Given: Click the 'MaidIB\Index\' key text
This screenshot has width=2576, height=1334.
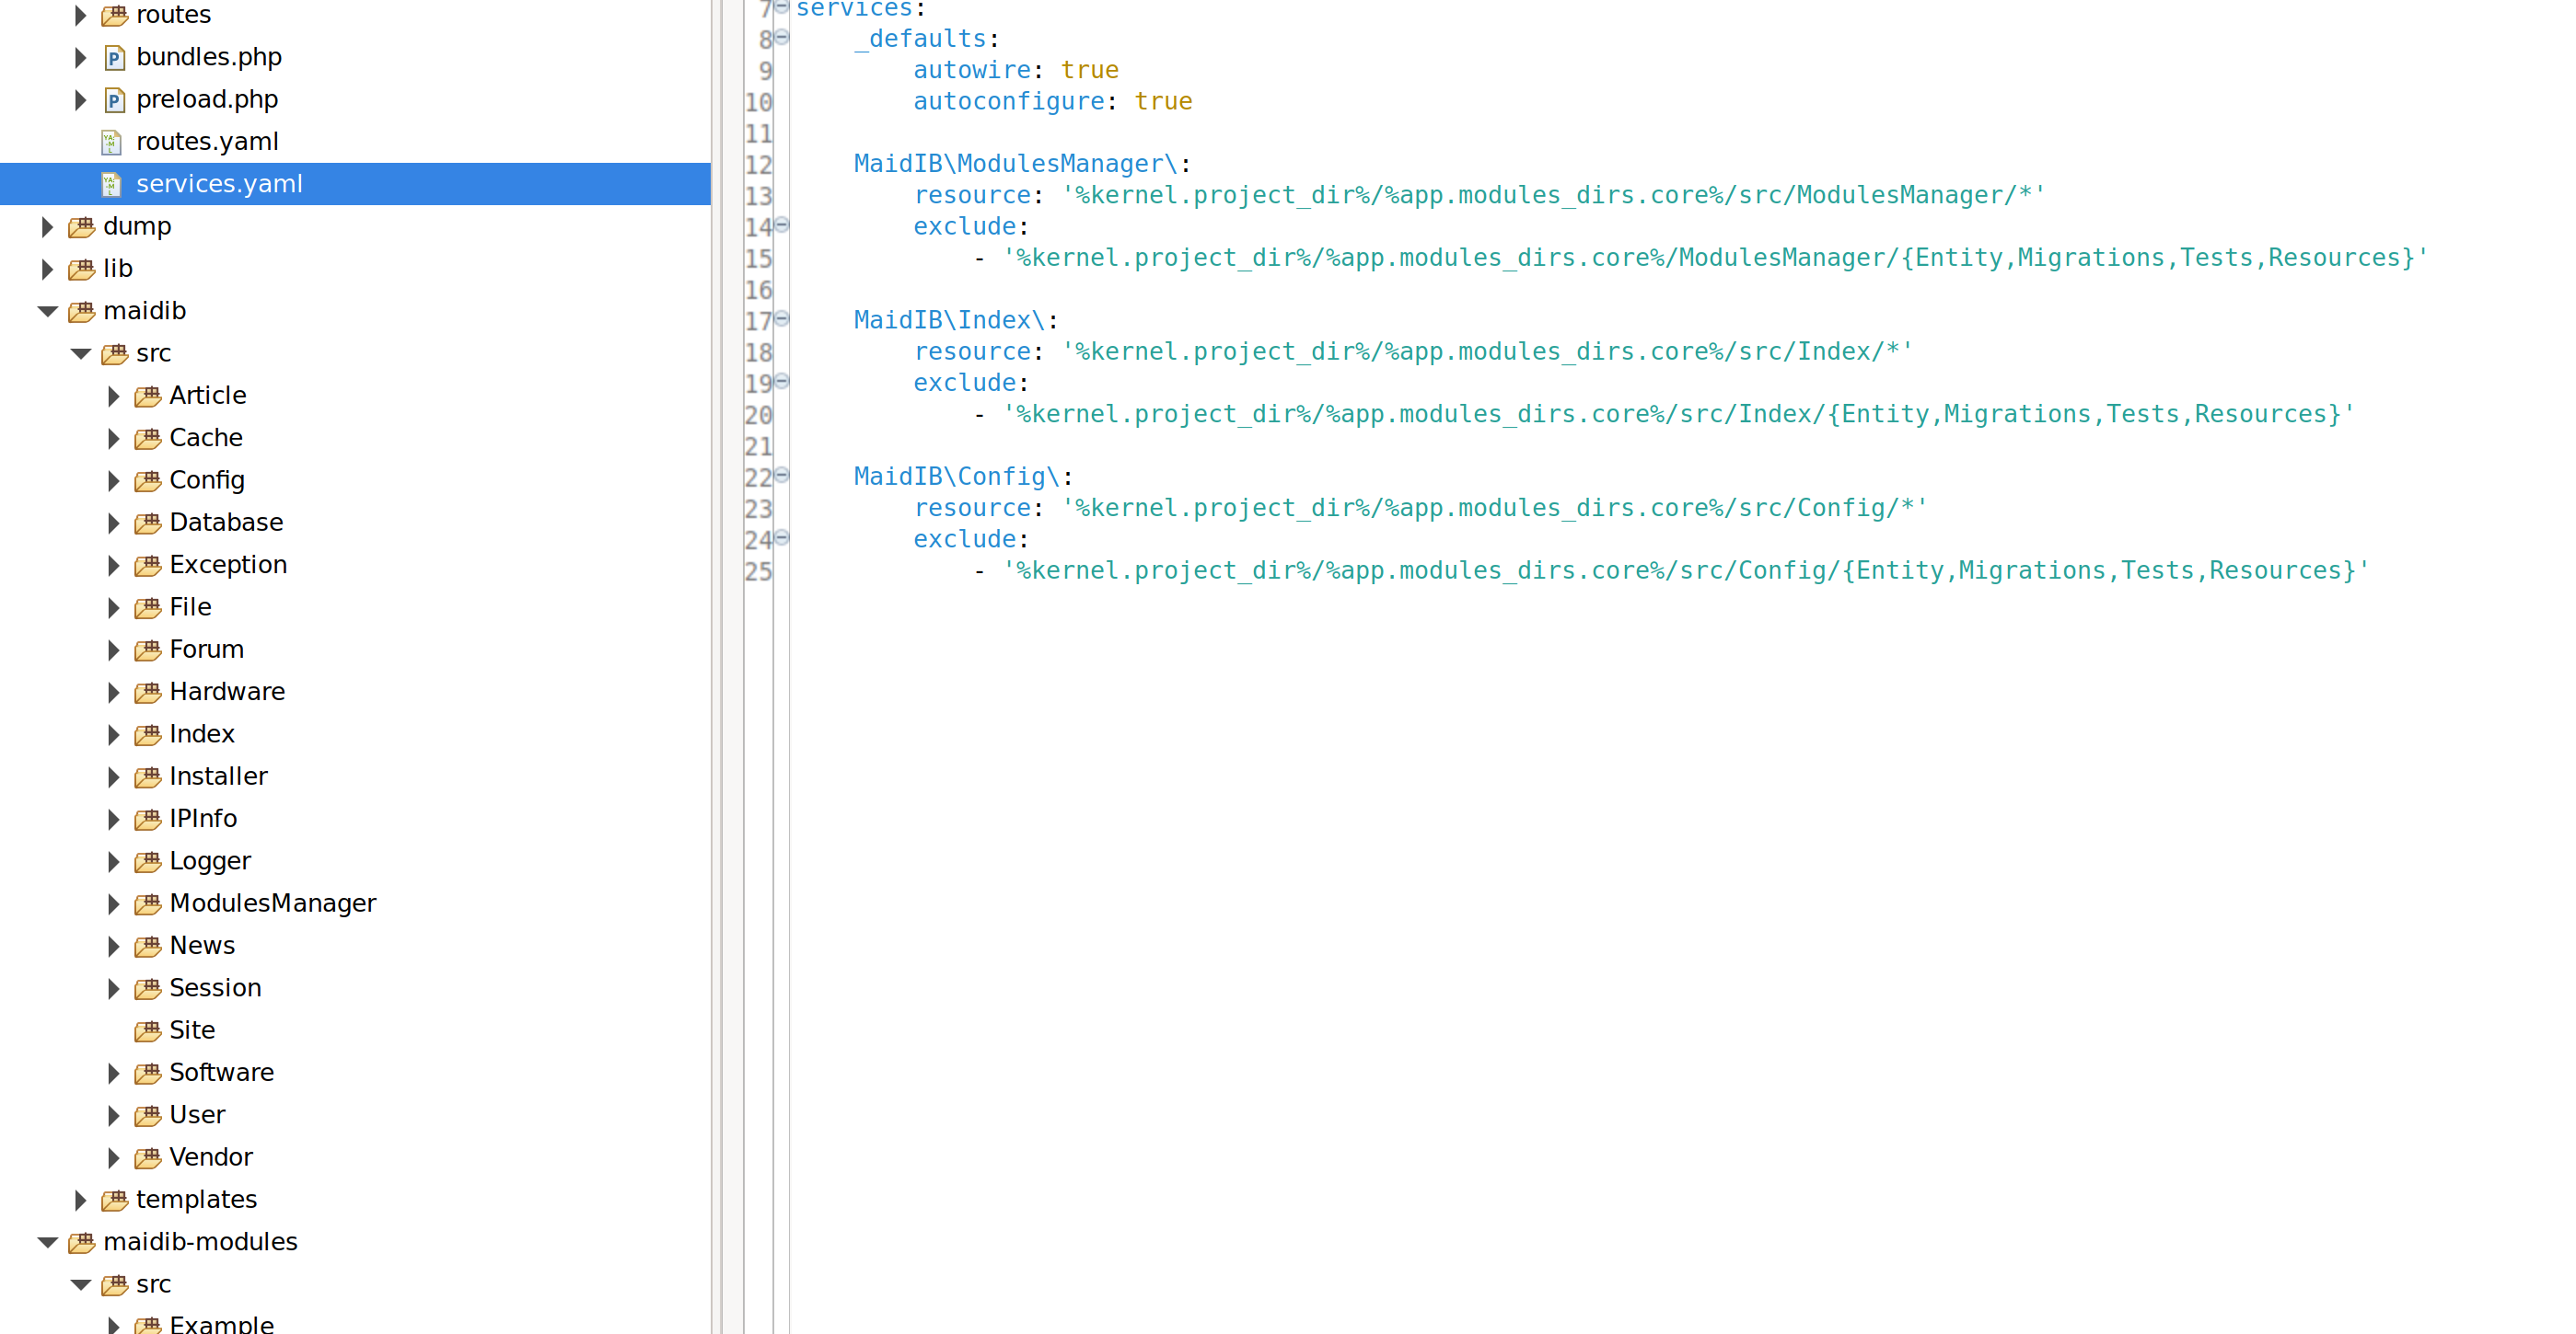Looking at the screenshot, I should pyautogui.click(x=950, y=321).
